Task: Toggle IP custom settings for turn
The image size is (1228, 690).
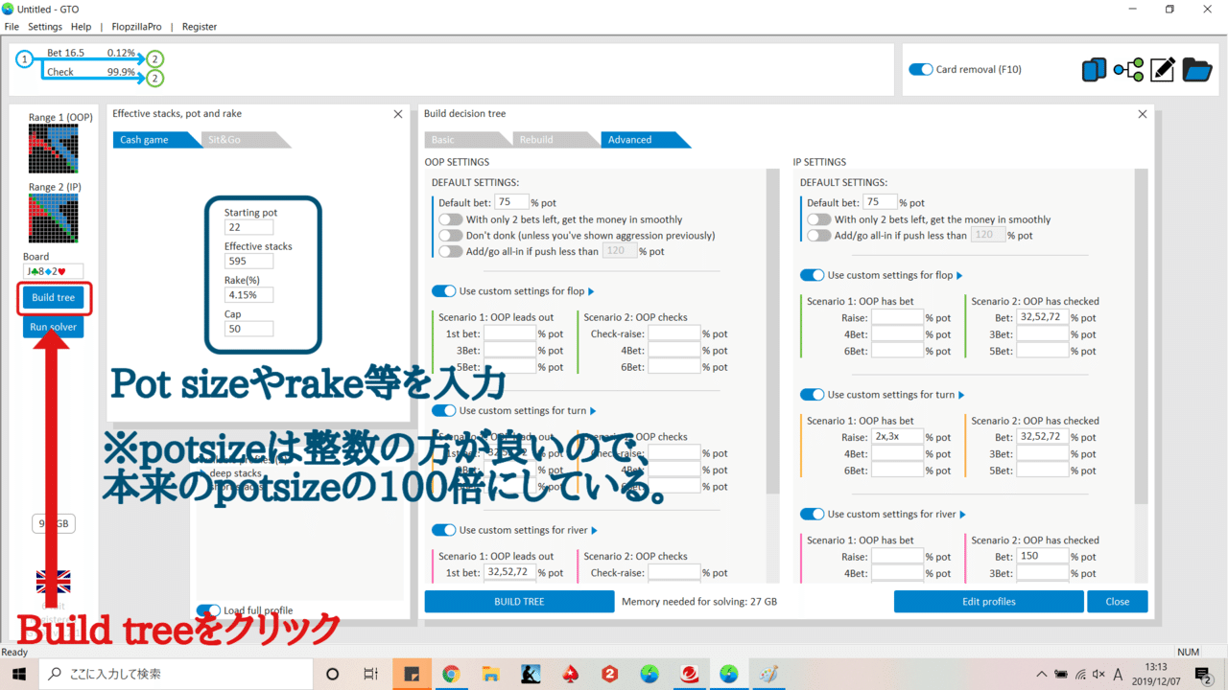Action: tap(813, 395)
